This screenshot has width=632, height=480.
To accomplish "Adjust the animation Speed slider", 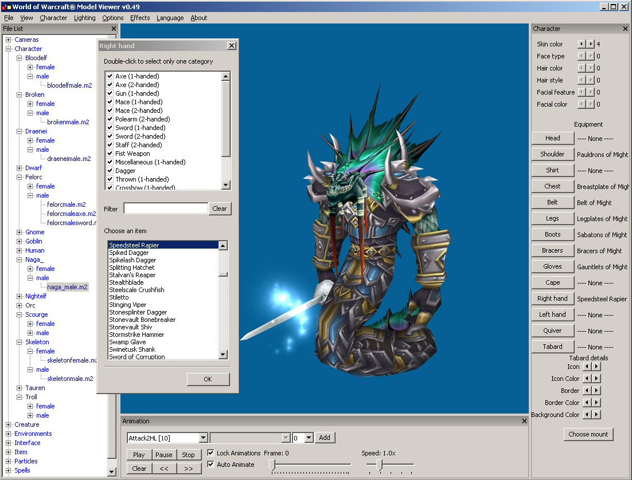I will pyautogui.click(x=379, y=465).
